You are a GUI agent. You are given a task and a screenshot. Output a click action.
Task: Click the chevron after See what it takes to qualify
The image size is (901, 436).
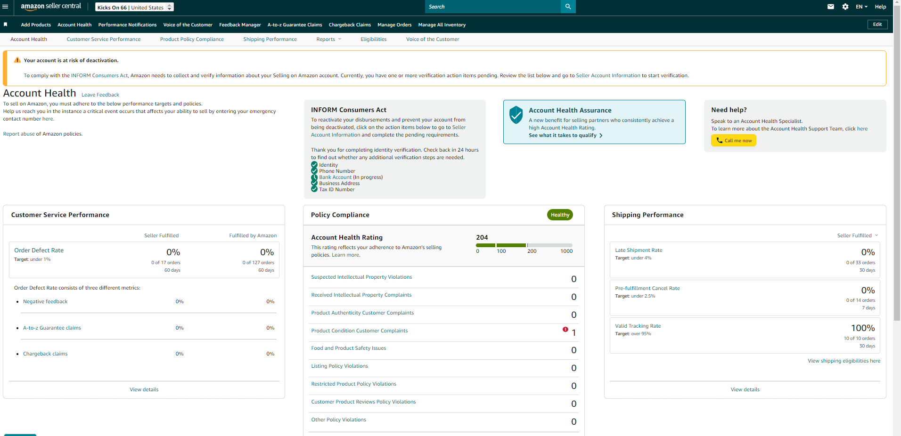point(601,136)
